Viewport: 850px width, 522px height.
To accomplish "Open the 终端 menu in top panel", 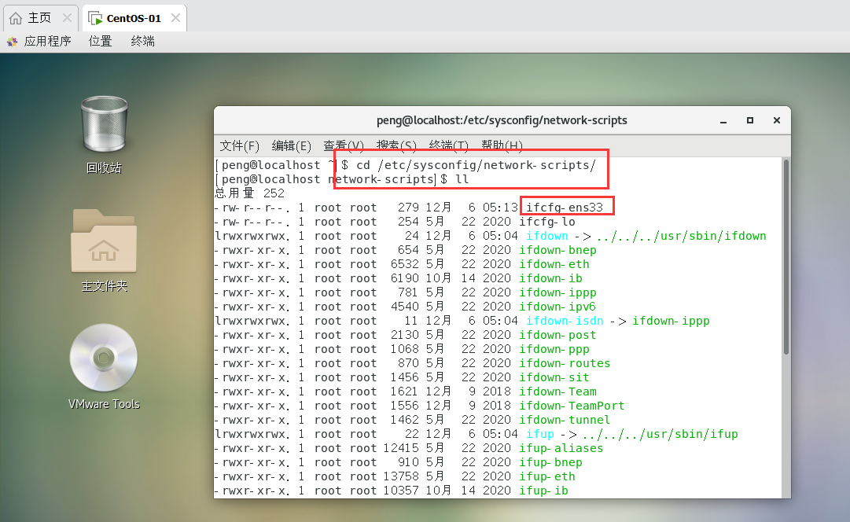I will tap(142, 41).
